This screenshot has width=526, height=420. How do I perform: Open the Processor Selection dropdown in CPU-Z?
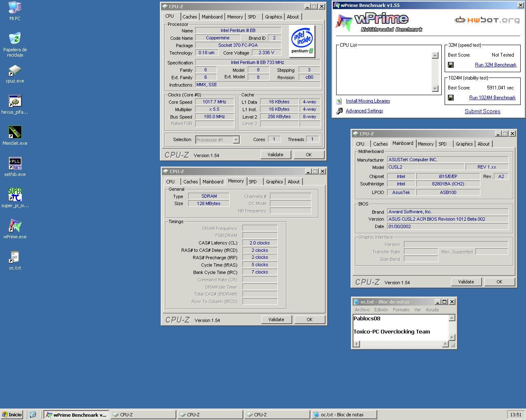pos(236,140)
